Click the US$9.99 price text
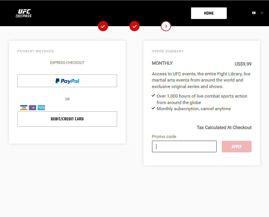The height and width of the screenshot is (217, 269). pyautogui.click(x=243, y=64)
